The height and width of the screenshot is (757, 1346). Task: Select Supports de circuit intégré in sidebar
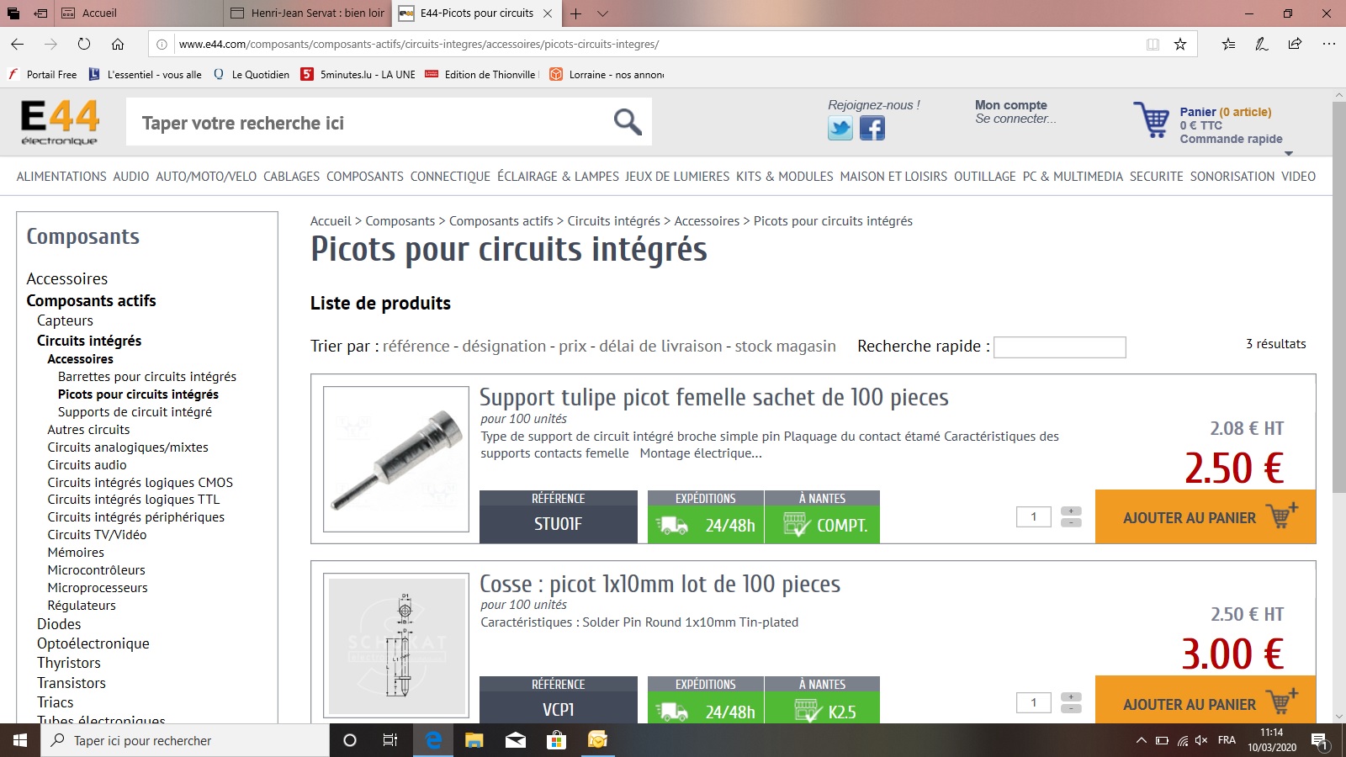pos(135,412)
